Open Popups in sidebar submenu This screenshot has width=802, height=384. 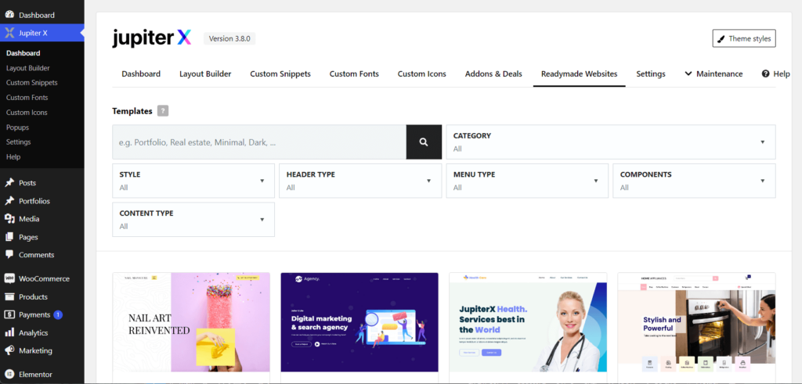click(17, 127)
